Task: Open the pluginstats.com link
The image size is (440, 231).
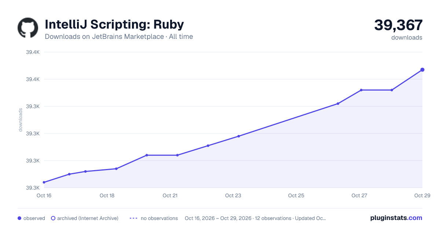Action: point(396,218)
